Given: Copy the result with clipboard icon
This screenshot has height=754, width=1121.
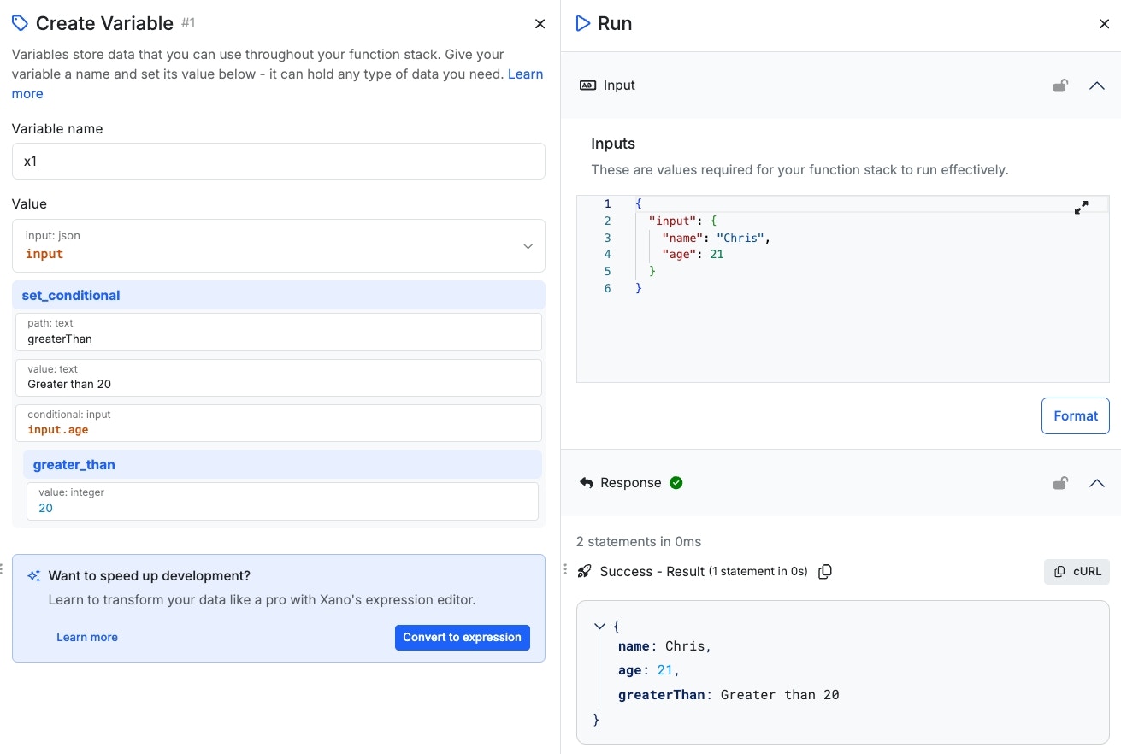Looking at the screenshot, I should tap(825, 572).
